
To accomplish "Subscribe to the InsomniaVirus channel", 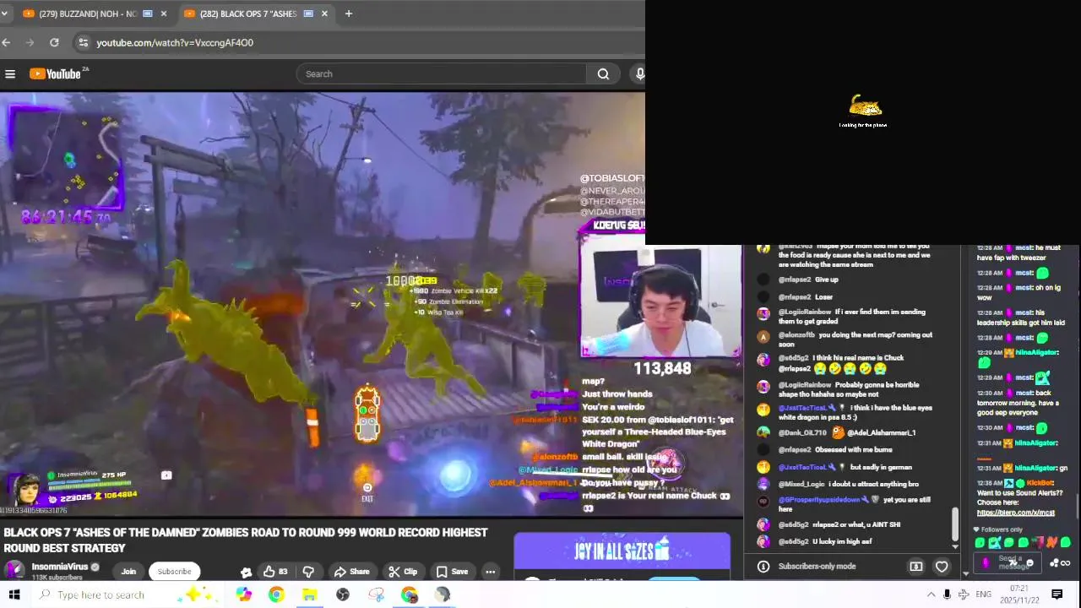I will tap(174, 572).
